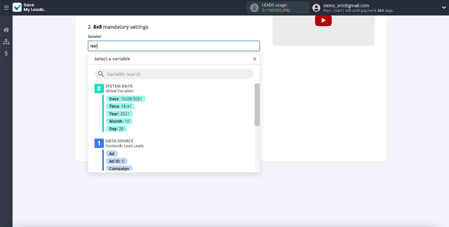449x227 pixels.
Task: Close the Select a variable panel
Action: pyautogui.click(x=255, y=59)
